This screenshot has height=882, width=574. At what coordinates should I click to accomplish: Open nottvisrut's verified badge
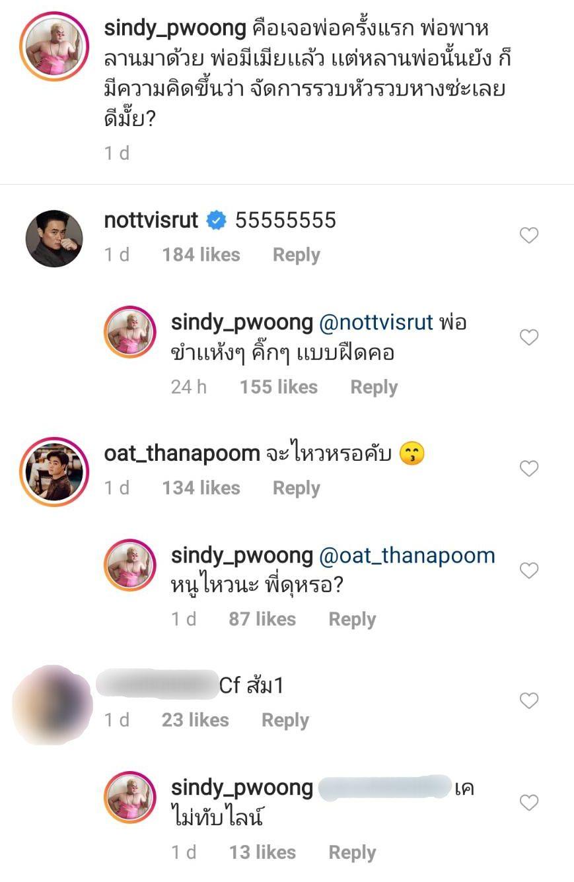tap(216, 220)
